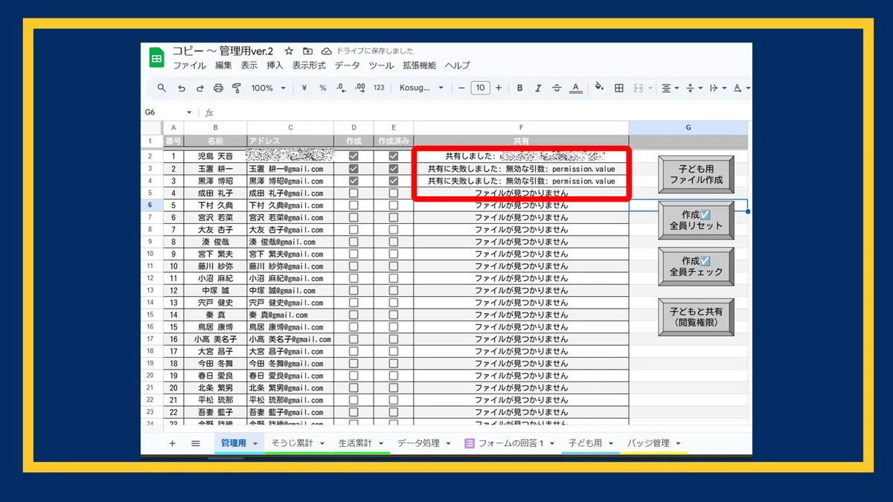
Task: Check 作成済み checkbox for 湊 俊哉
Action: (394, 242)
